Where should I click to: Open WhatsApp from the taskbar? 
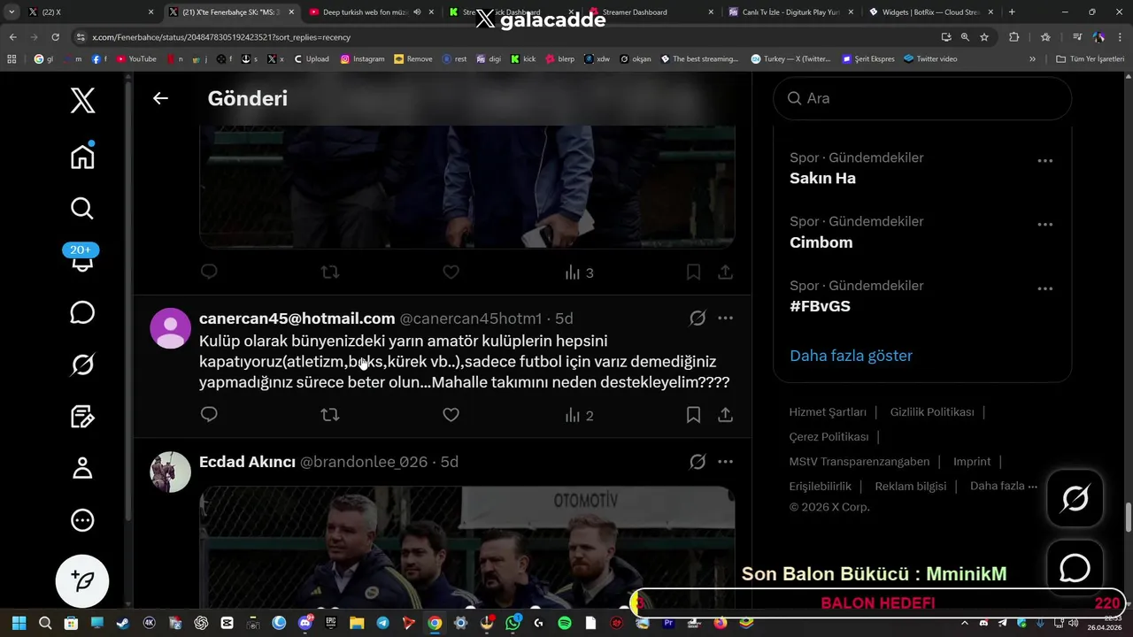(513, 623)
